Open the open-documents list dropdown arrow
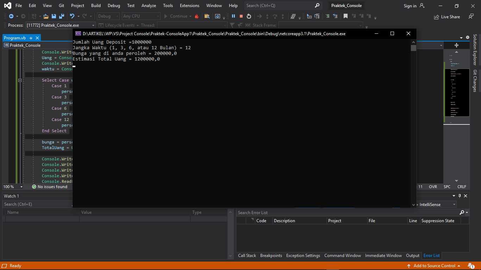The height and width of the screenshot is (270, 481). (461, 38)
